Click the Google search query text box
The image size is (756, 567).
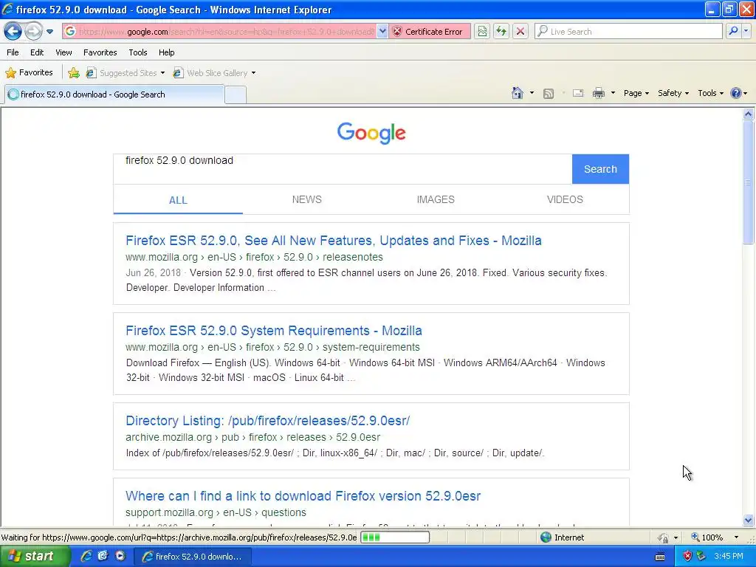[343, 169]
